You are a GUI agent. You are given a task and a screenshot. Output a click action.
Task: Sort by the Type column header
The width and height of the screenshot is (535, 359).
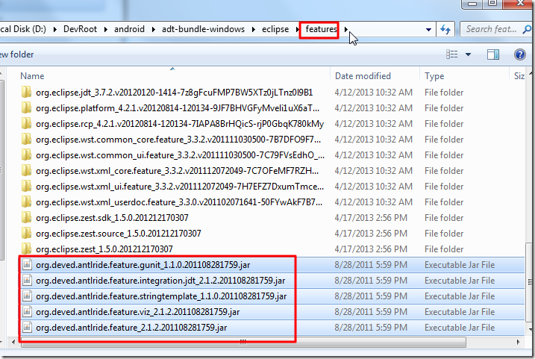(x=434, y=76)
